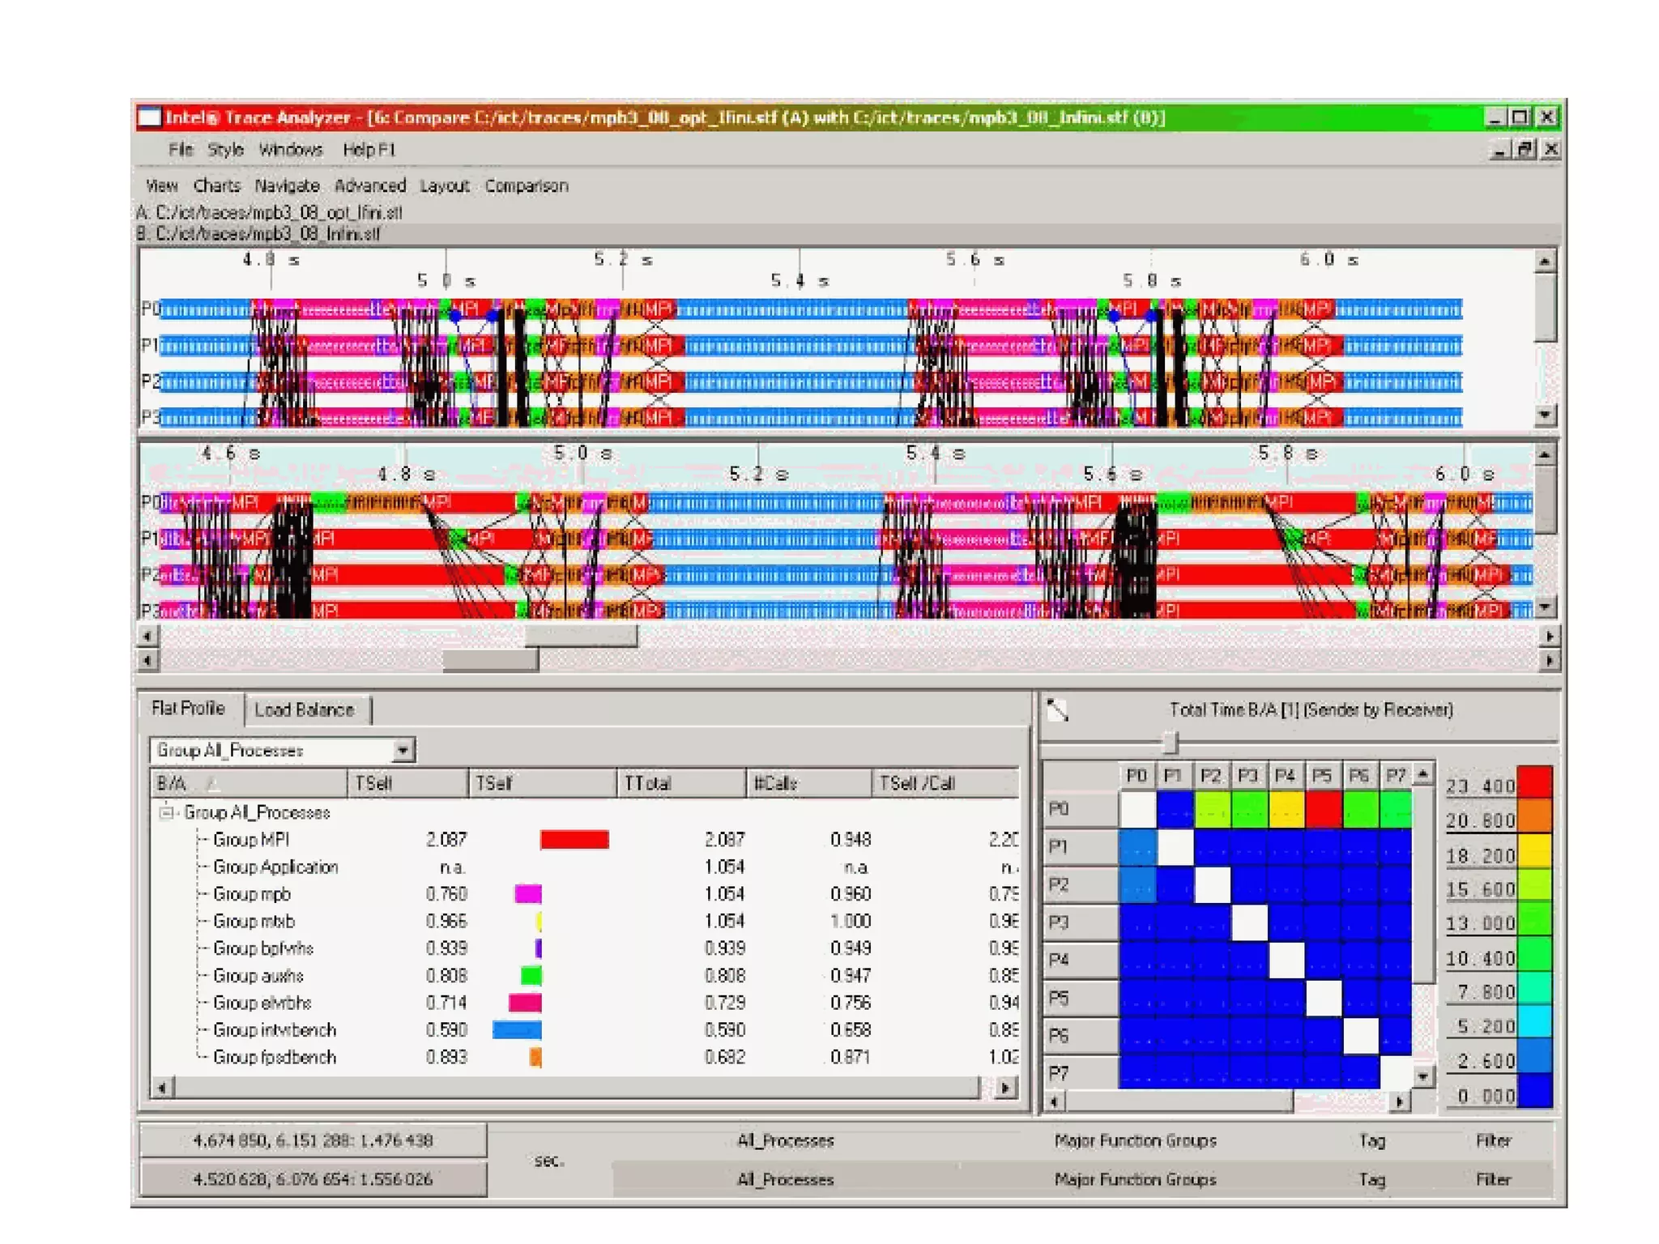The image size is (1659, 1244).
Task: Adjust the message profile slider handle
Action: [x=1170, y=742]
